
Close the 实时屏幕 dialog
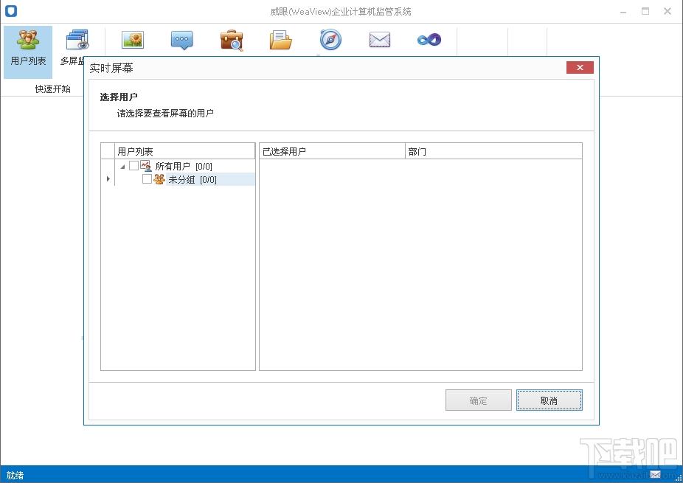tap(580, 68)
